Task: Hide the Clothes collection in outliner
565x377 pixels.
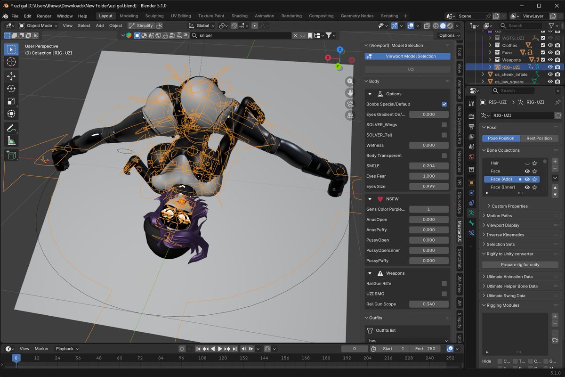Action: (550, 45)
